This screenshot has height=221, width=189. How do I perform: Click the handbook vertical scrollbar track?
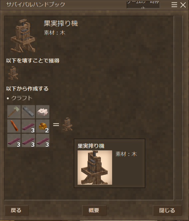(x=178, y=108)
